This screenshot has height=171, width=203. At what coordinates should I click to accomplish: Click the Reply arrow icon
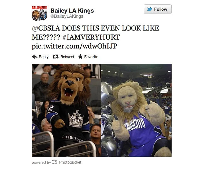(34, 57)
